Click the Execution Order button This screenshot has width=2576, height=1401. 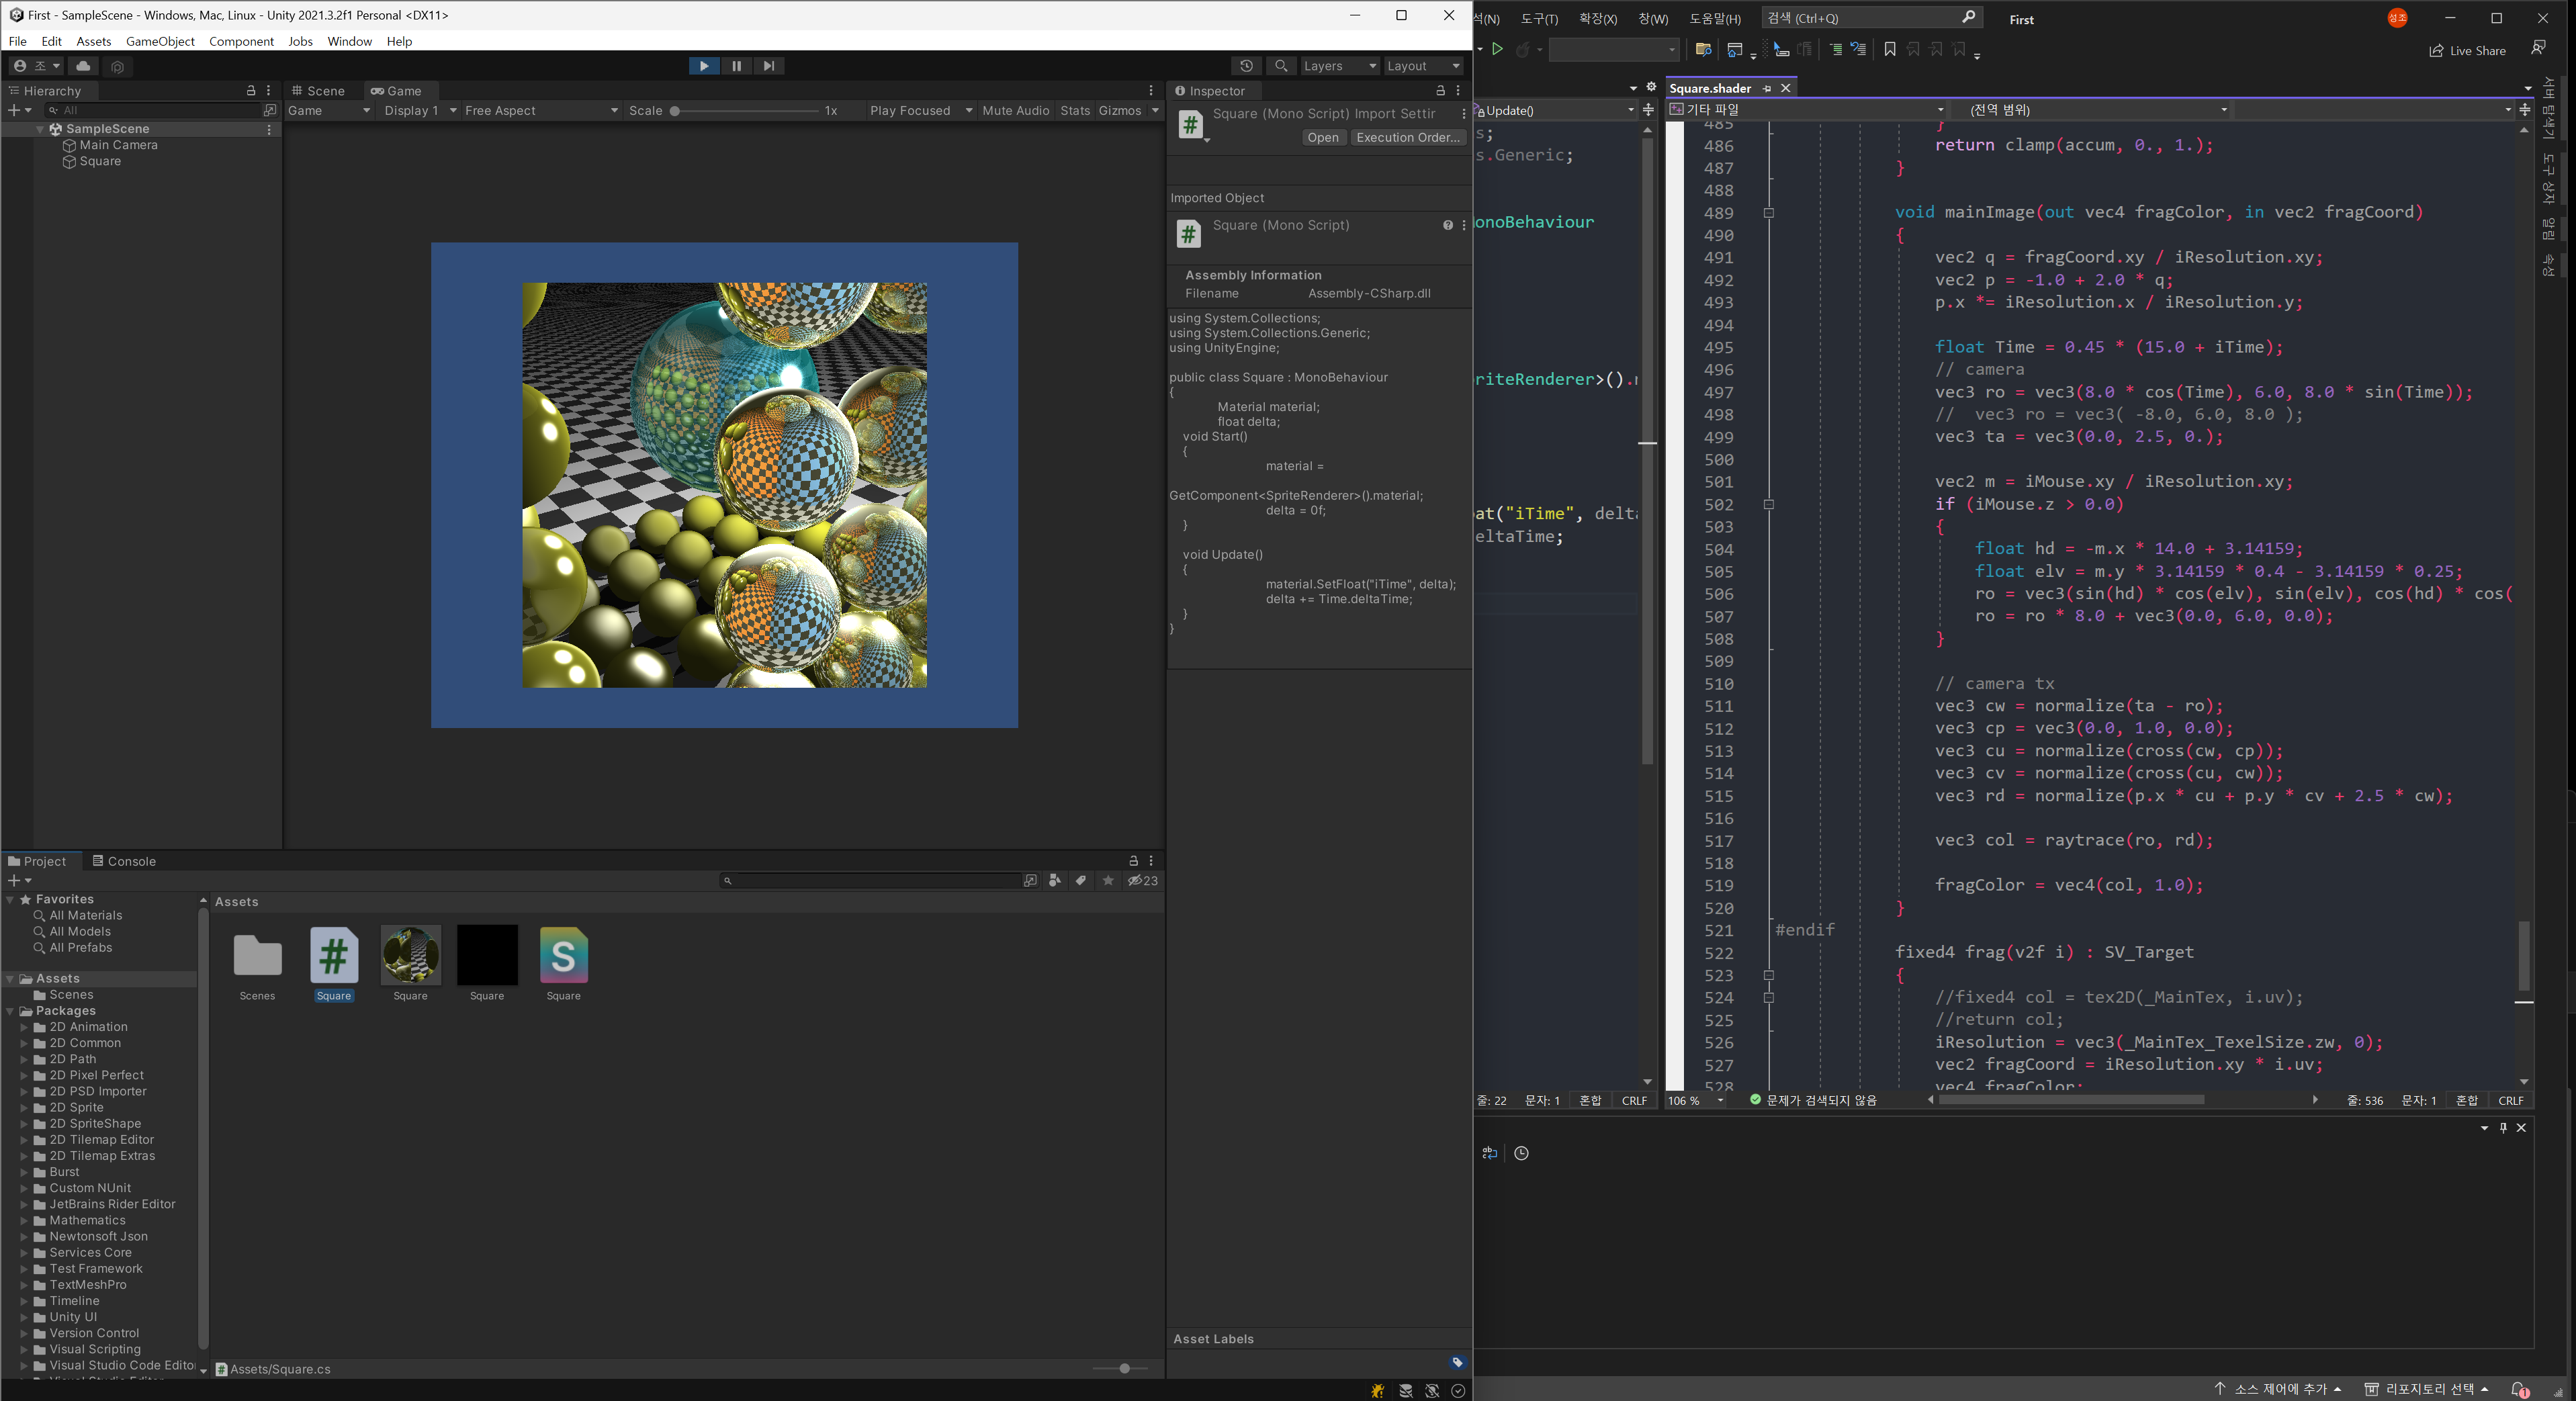[x=1407, y=138]
